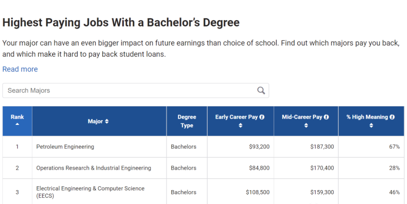
Task: Click the Degree Type column header
Action: pos(187,121)
